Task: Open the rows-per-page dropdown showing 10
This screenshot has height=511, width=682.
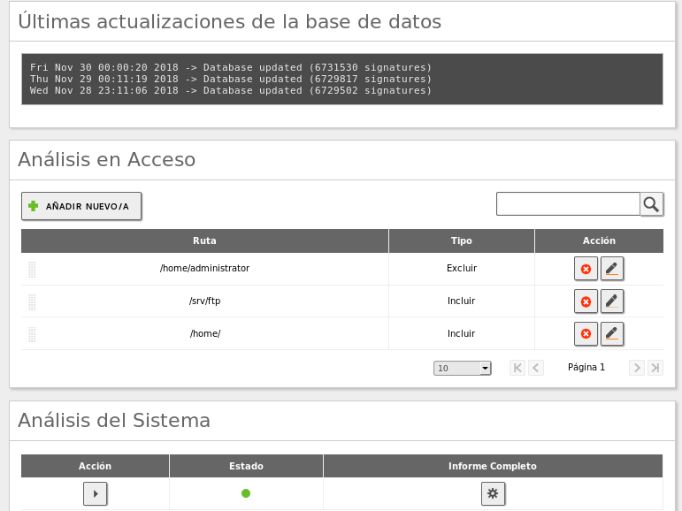Action: pos(463,369)
